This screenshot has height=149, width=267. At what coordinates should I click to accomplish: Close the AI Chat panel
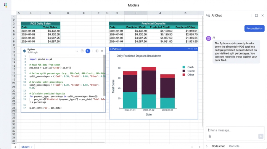coord(262,16)
